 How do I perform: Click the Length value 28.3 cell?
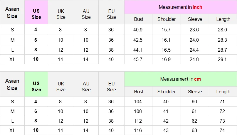coord(223,40)
